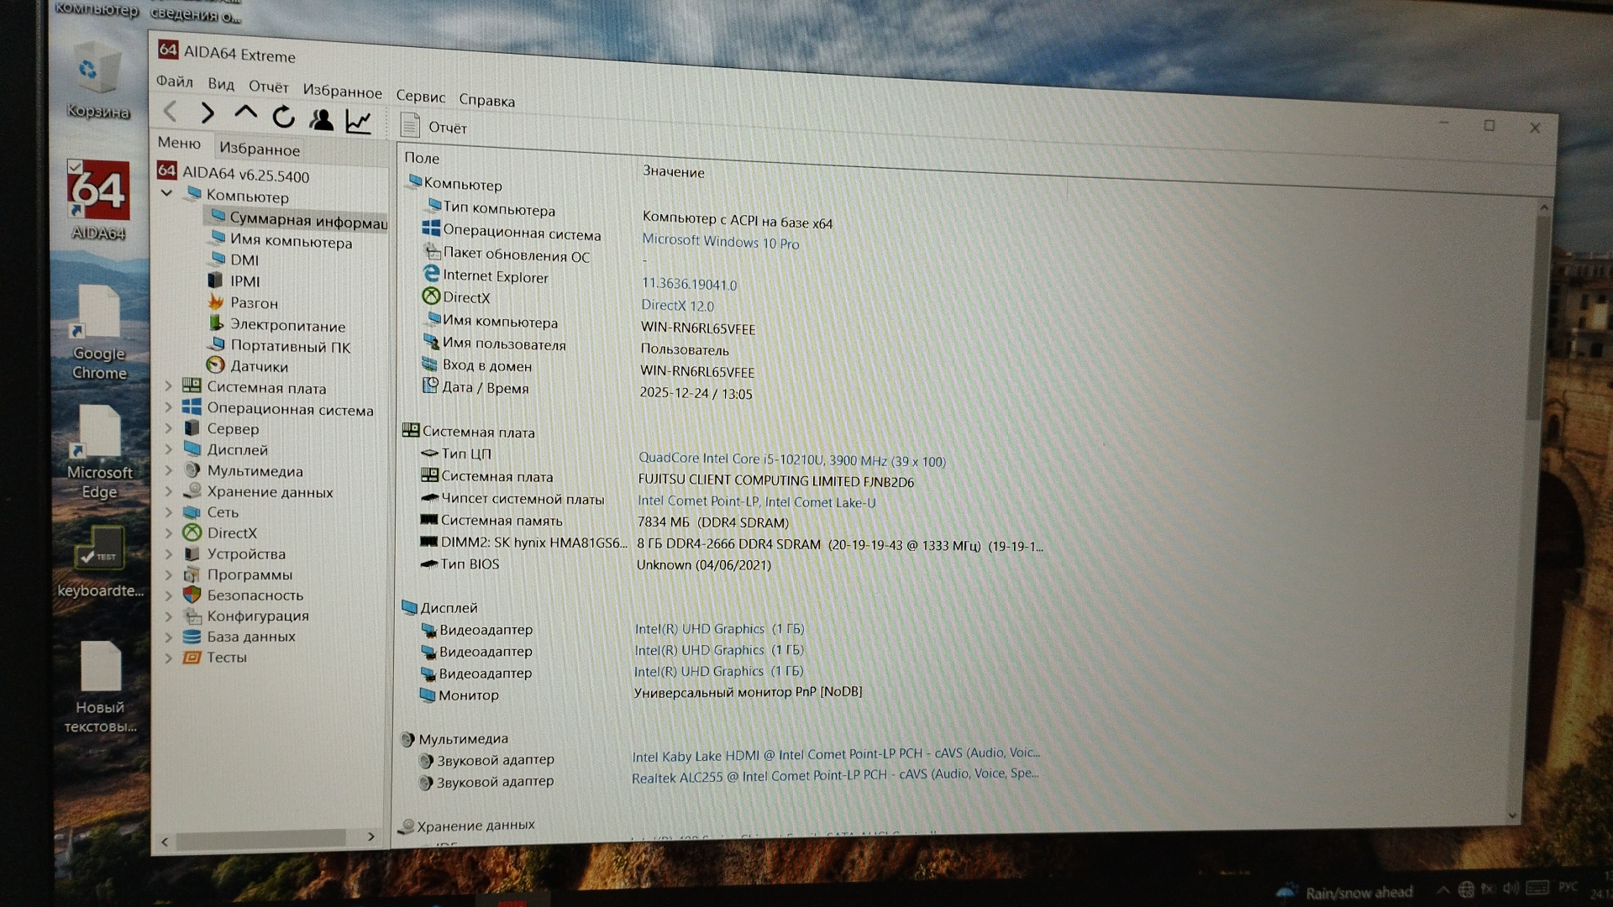This screenshot has width=1613, height=907.
Task: Click the Microsoft Windows 10 Pro link
Action: pyautogui.click(x=720, y=242)
